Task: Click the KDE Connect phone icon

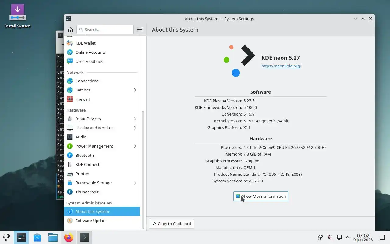Action: point(70,164)
